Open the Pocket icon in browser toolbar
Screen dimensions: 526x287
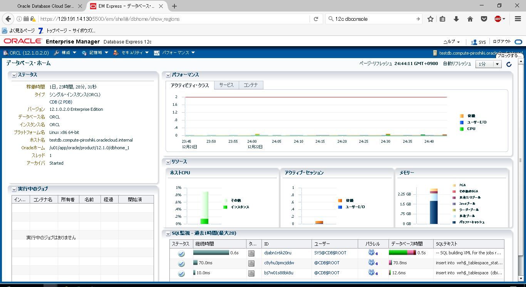point(484,19)
